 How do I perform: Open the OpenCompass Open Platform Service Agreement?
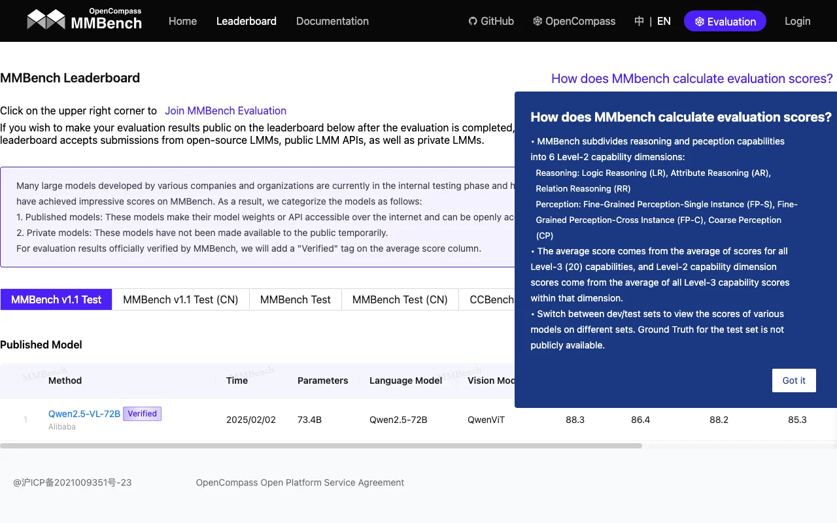point(299,482)
